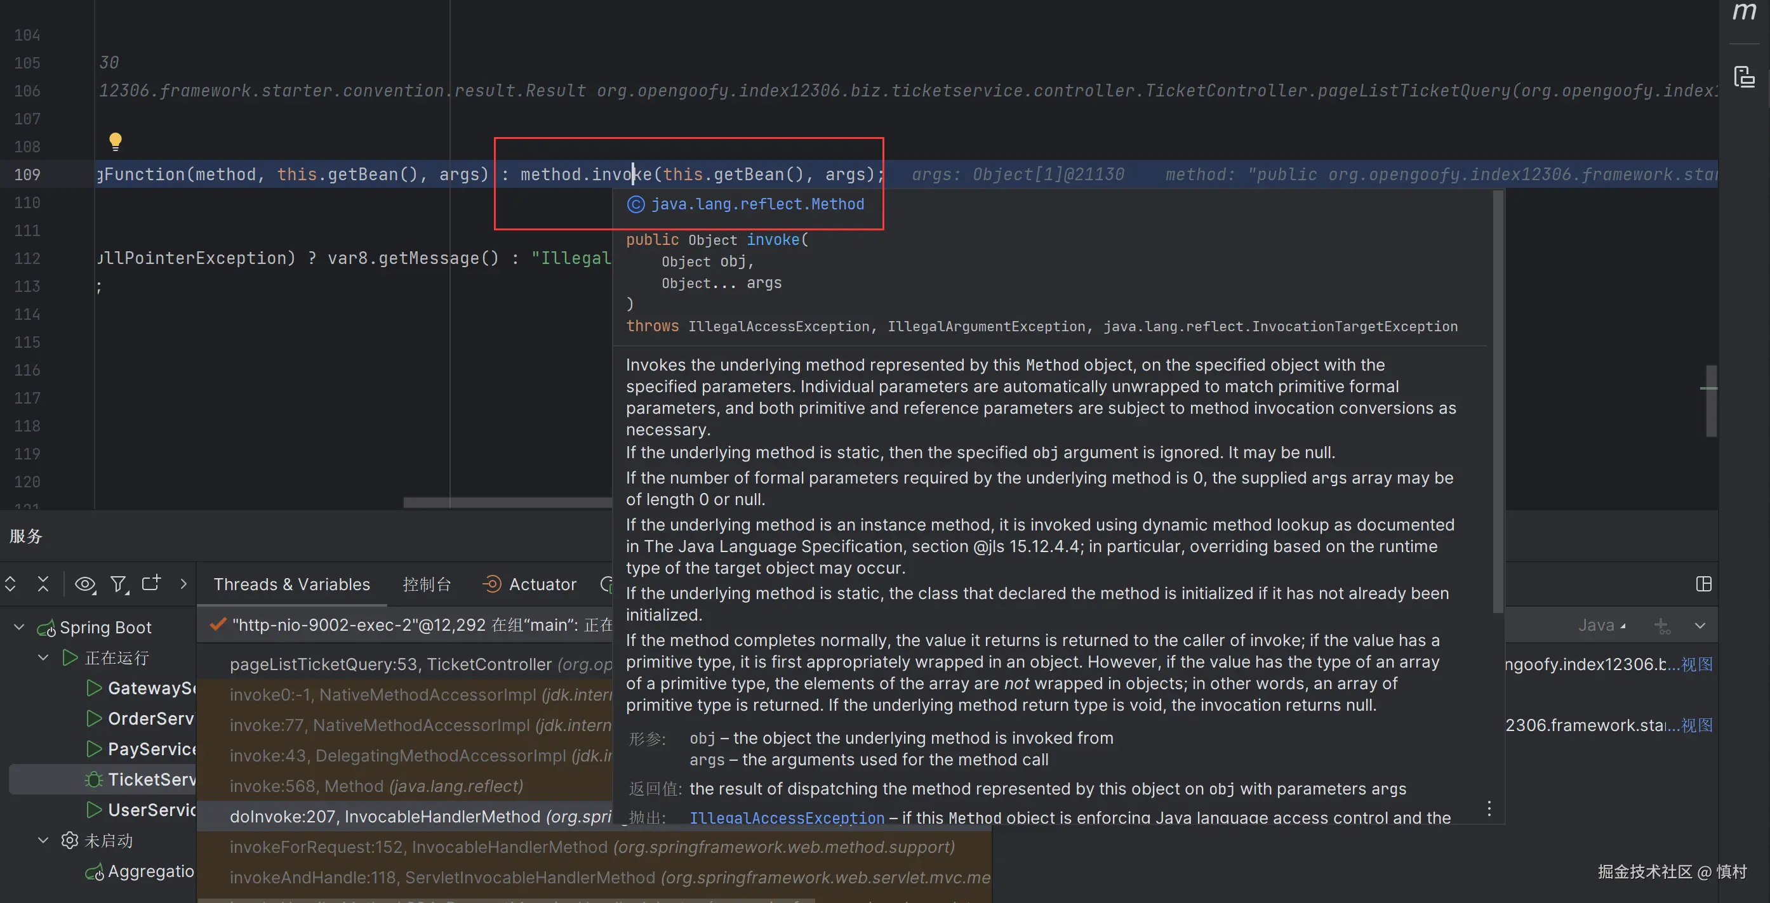The height and width of the screenshot is (903, 1770).
Task: Select the invoke:568, Method stack frame
Action: (376, 786)
